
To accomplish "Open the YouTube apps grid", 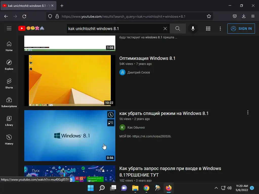I will pos(208,29).
